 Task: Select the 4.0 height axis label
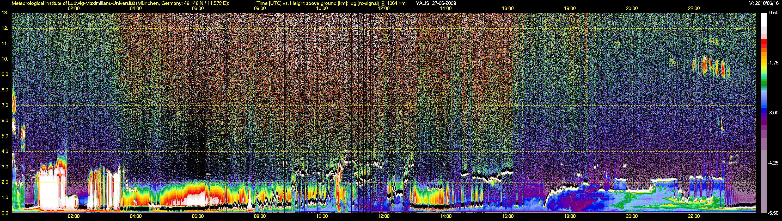coord(4,151)
